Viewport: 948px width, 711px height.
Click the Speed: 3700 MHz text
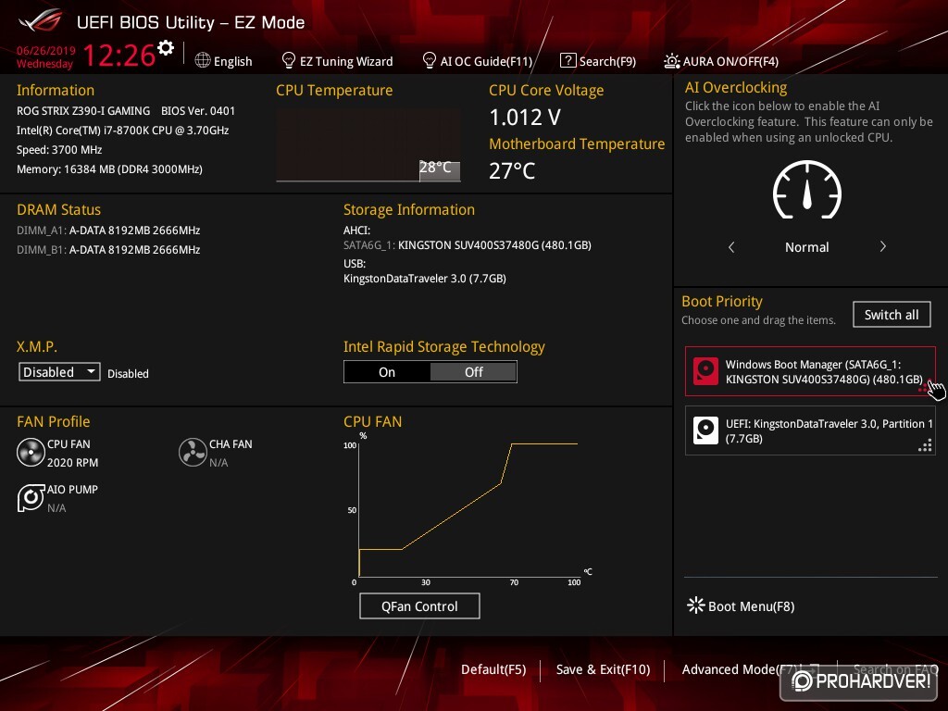click(59, 149)
